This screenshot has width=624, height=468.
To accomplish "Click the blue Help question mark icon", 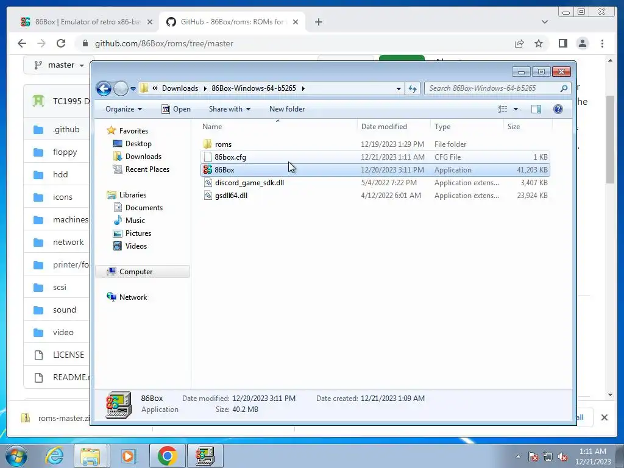I will point(558,109).
